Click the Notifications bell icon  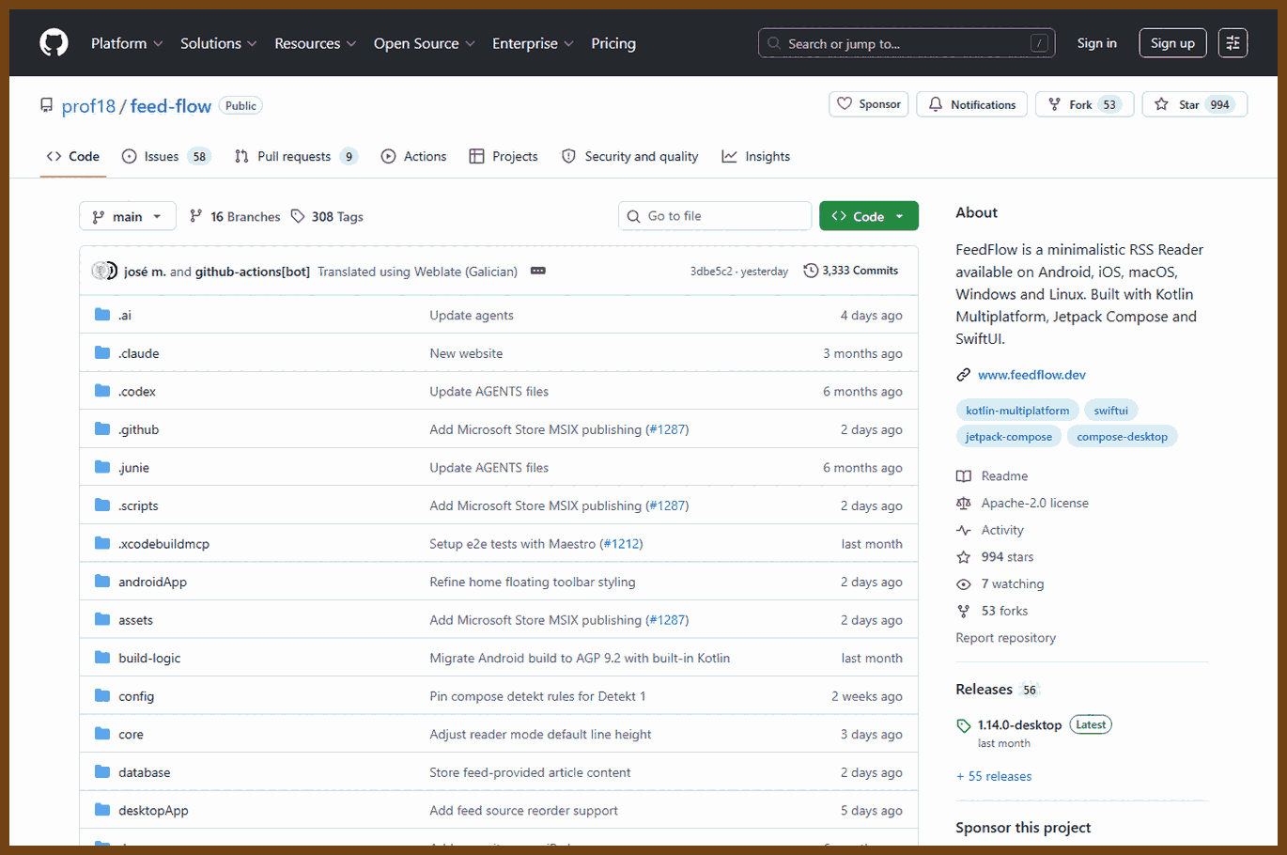[936, 104]
